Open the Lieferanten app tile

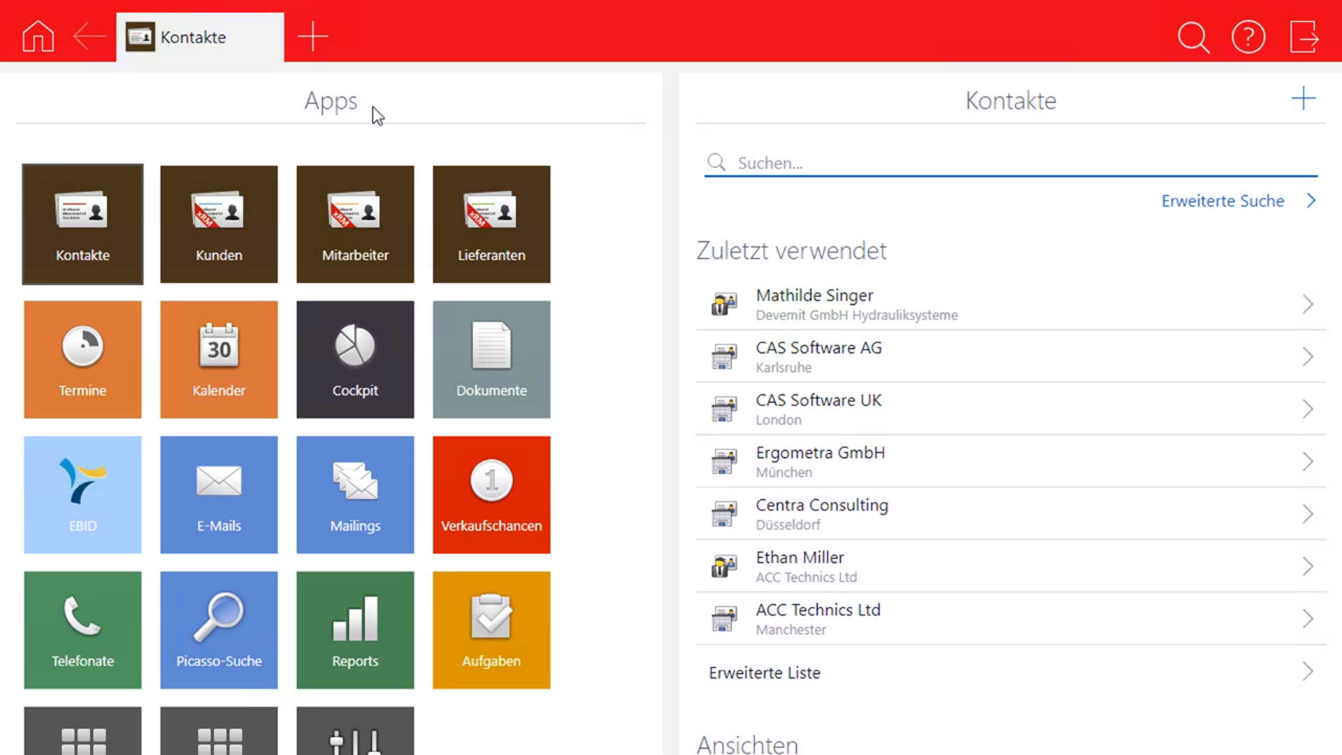point(491,224)
